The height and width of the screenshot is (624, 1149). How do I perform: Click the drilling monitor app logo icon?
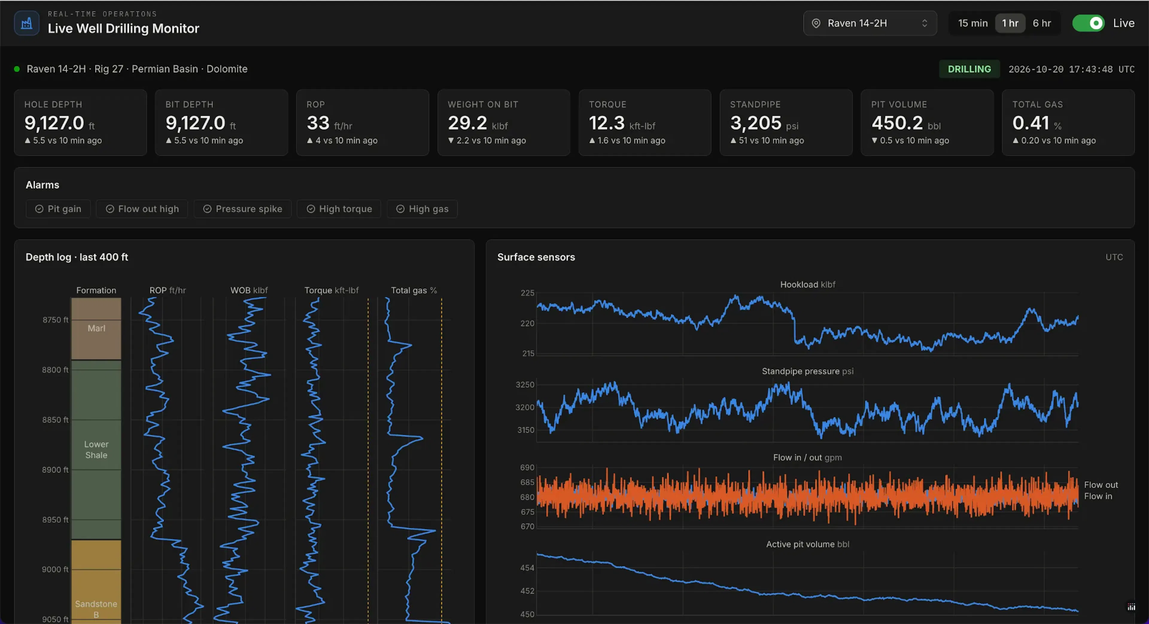tap(27, 23)
